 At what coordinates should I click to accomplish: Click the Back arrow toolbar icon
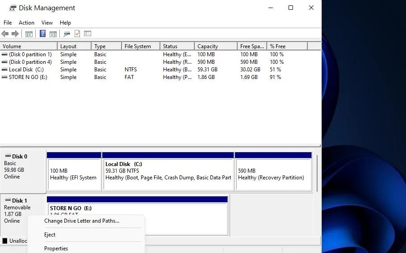(x=5, y=33)
